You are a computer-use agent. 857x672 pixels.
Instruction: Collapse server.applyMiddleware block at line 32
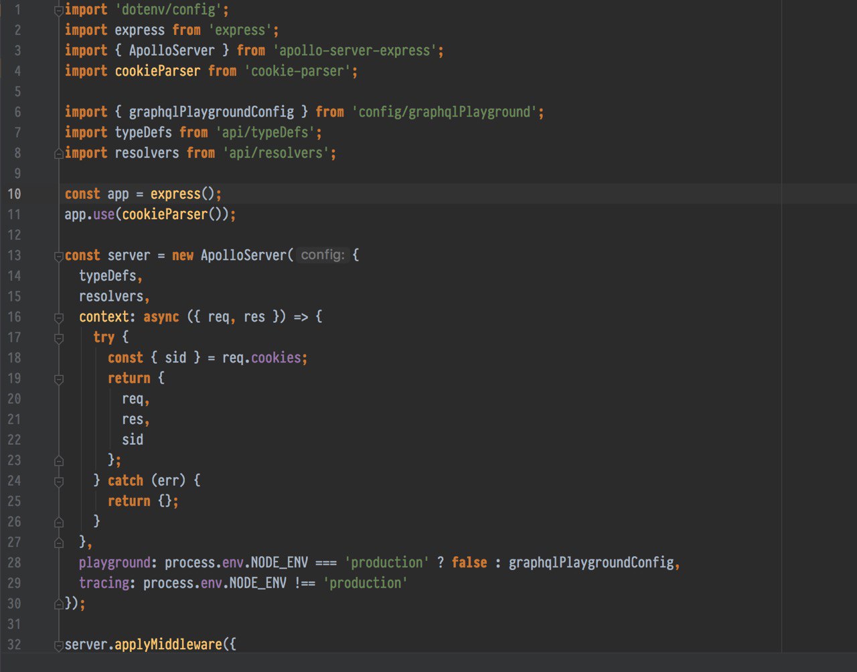coord(59,645)
